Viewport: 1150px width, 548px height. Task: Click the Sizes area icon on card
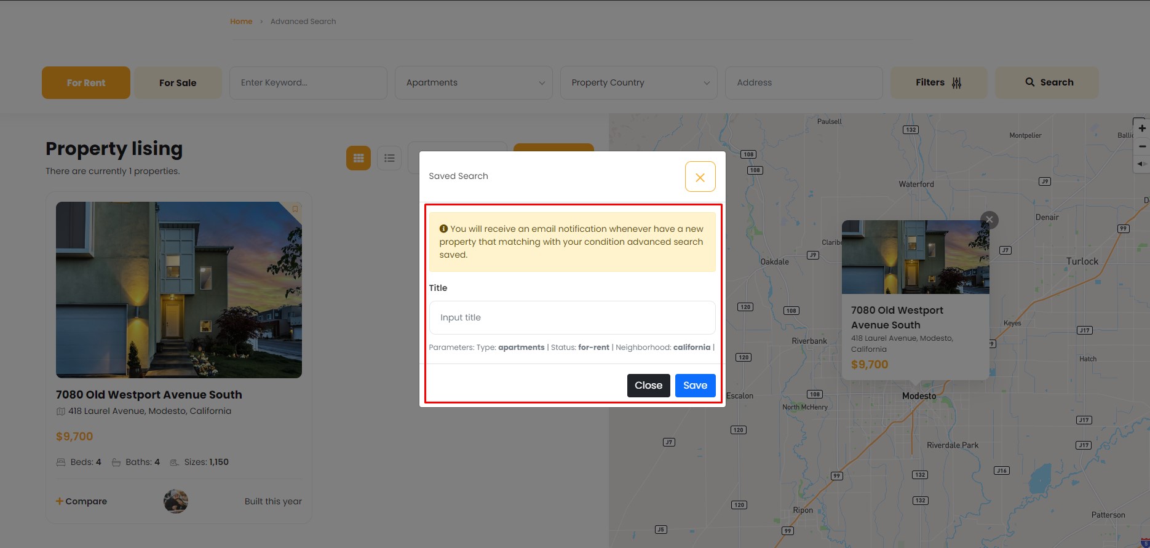click(175, 463)
